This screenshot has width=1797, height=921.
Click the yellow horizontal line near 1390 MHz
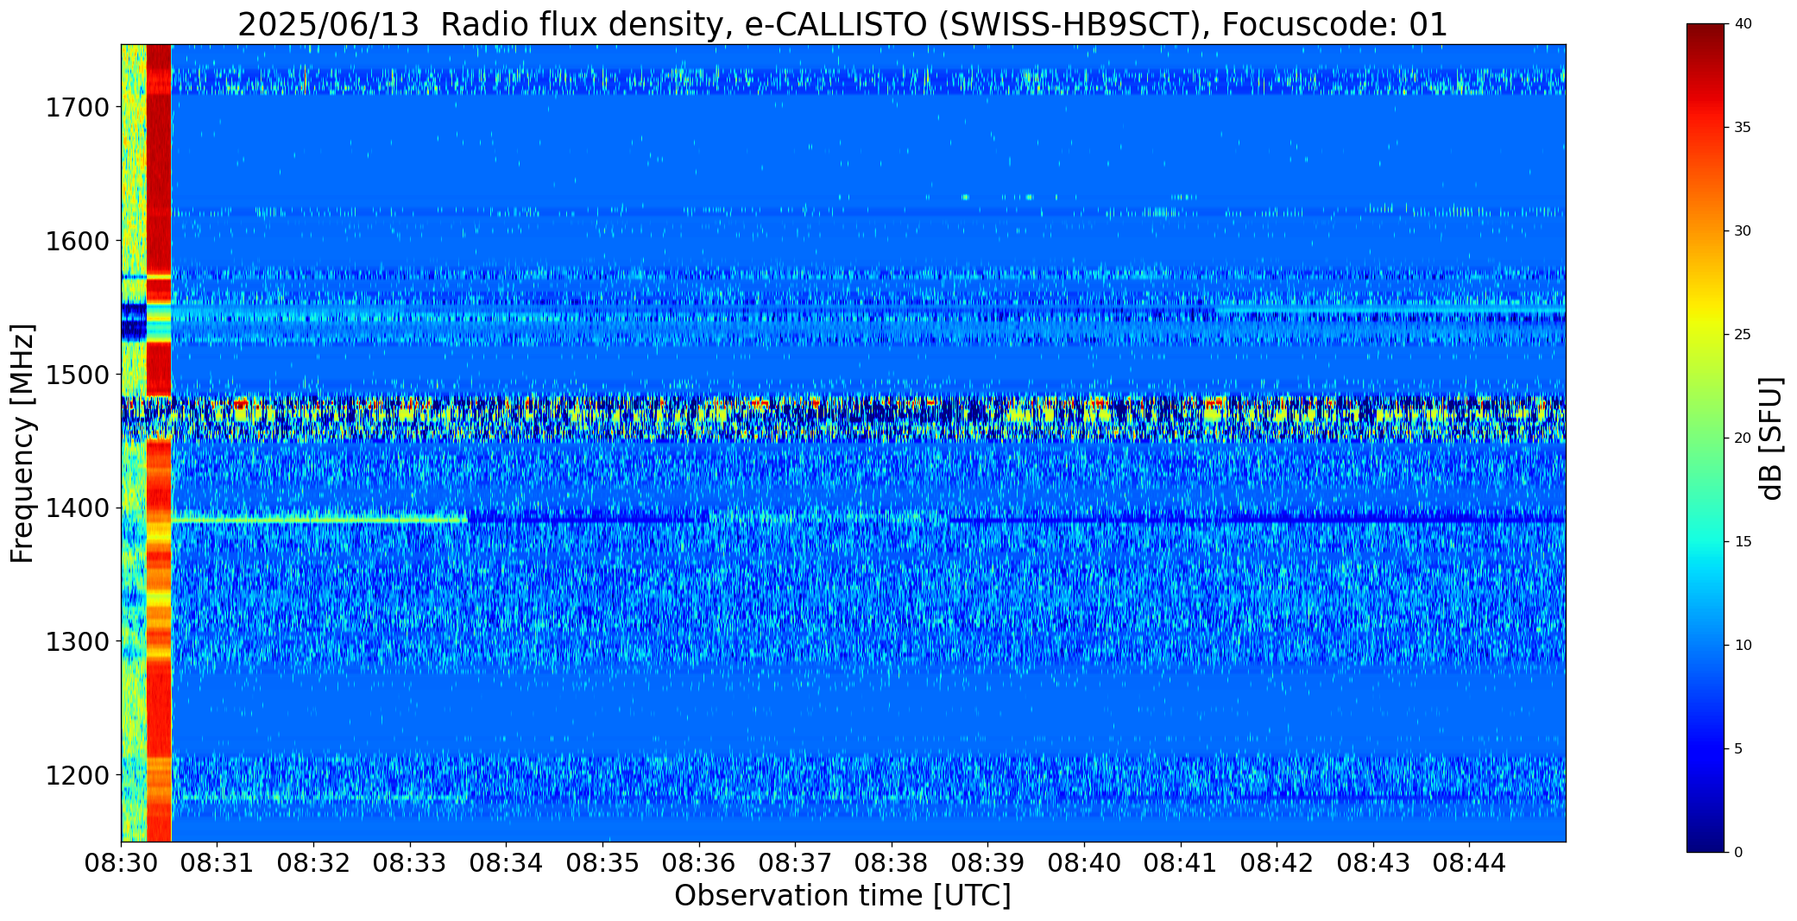click(319, 520)
